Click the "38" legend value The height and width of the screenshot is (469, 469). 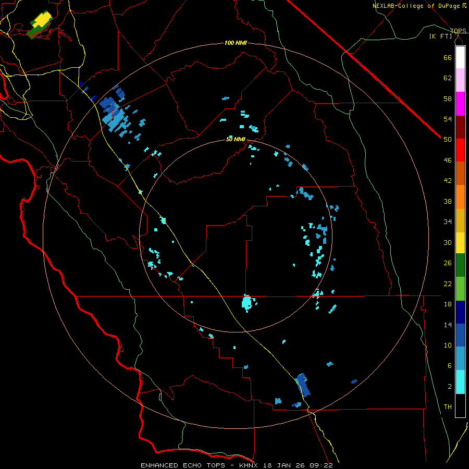(x=448, y=201)
